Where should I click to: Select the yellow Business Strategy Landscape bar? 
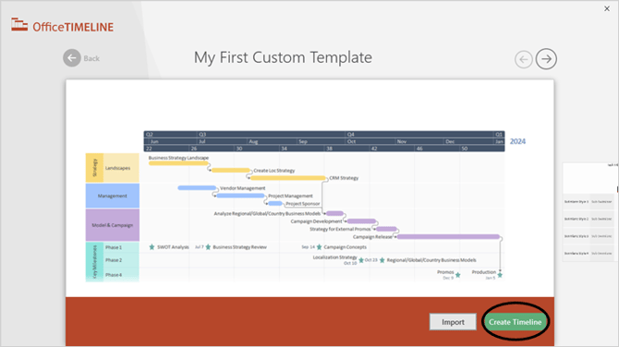[178, 163]
